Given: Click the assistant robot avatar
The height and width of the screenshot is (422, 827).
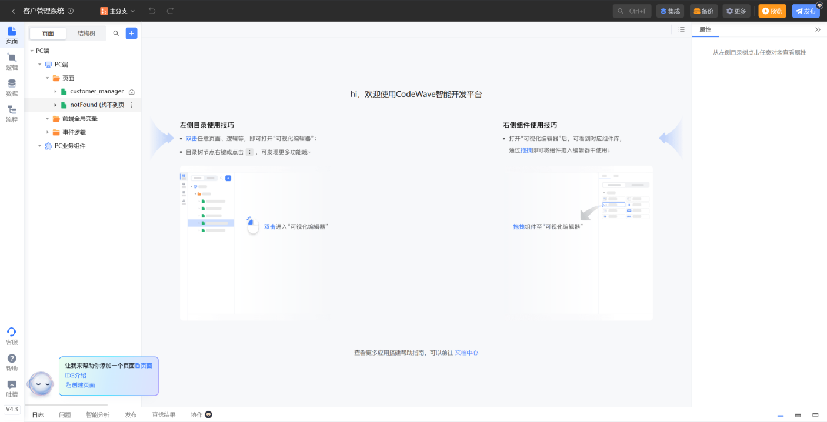Looking at the screenshot, I should [x=41, y=384].
